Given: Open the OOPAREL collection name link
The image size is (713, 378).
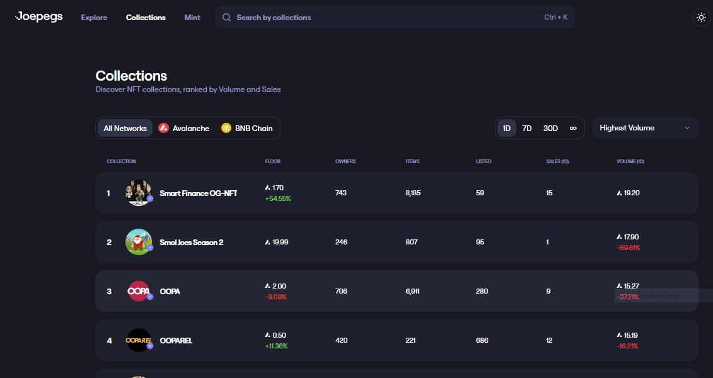Looking at the screenshot, I should pyautogui.click(x=176, y=340).
